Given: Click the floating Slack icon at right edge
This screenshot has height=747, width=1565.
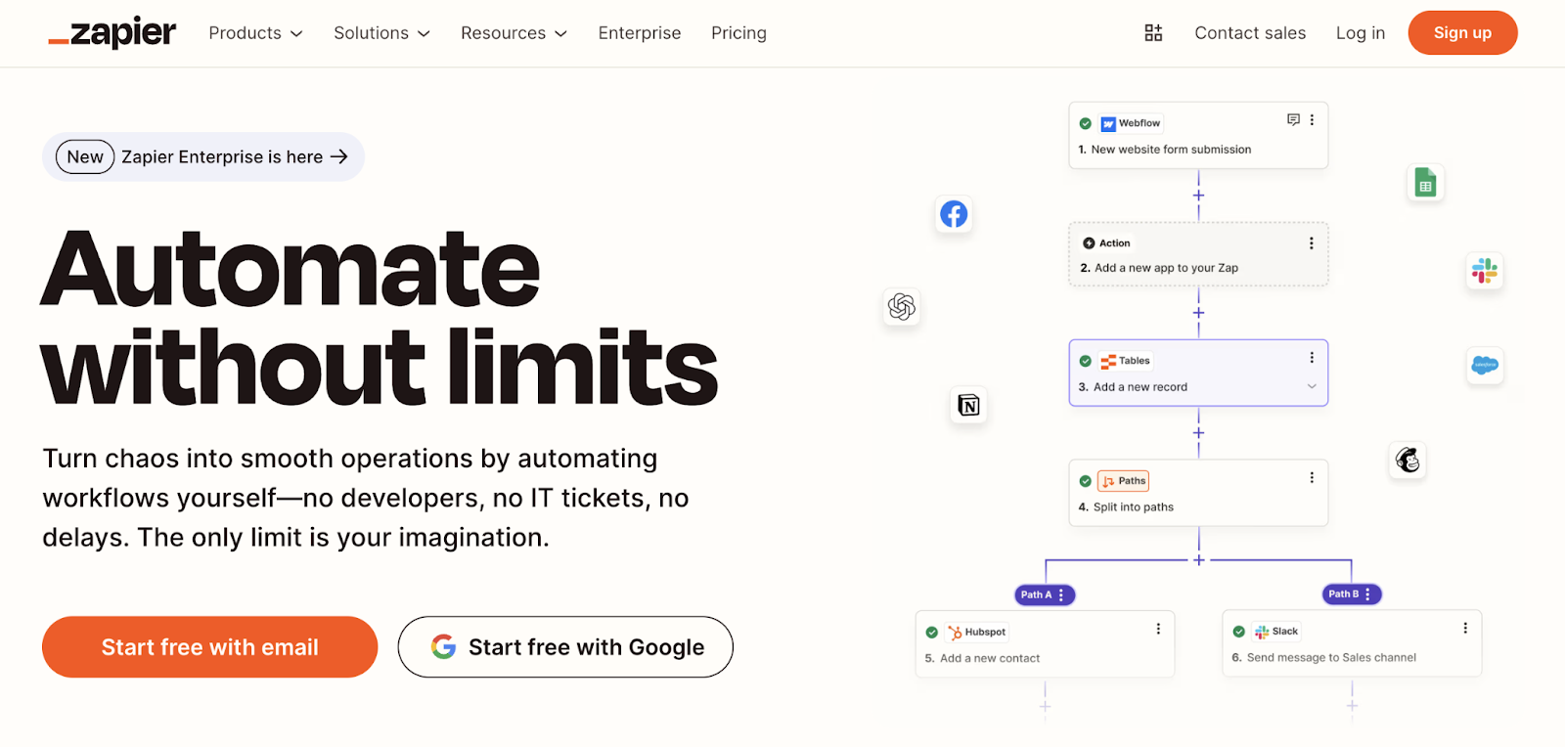Looking at the screenshot, I should click(1484, 271).
